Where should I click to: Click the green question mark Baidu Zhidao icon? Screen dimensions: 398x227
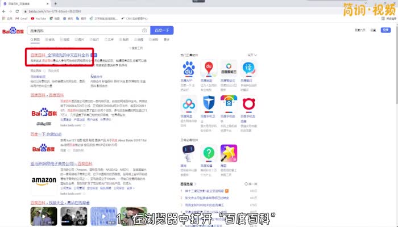click(209, 152)
